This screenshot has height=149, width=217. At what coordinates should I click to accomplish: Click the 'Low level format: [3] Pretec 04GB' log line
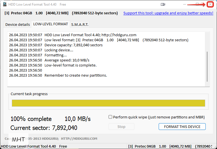tap(116, 40)
